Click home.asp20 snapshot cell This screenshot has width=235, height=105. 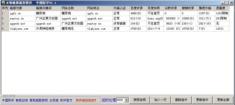[155, 18]
